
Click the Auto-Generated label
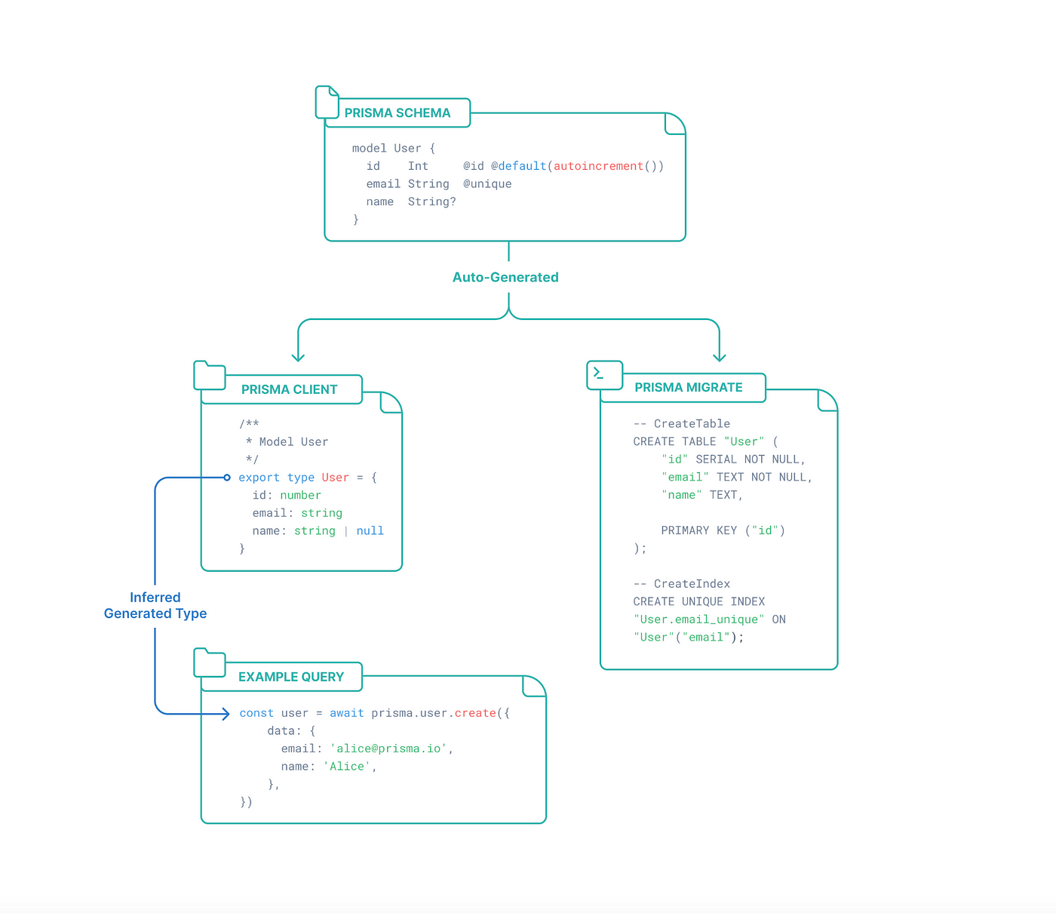click(x=505, y=277)
